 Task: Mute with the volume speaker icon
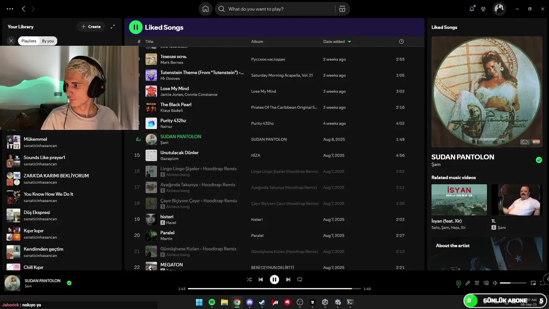(x=495, y=283)
